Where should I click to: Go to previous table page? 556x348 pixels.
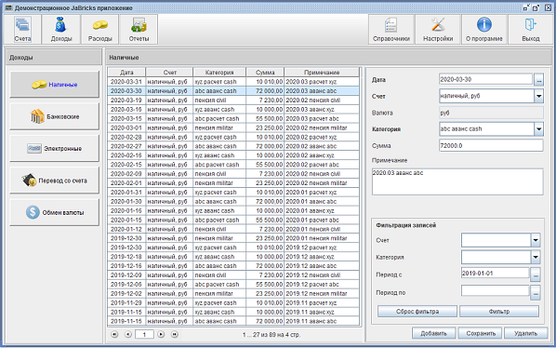tap(128, 334)
